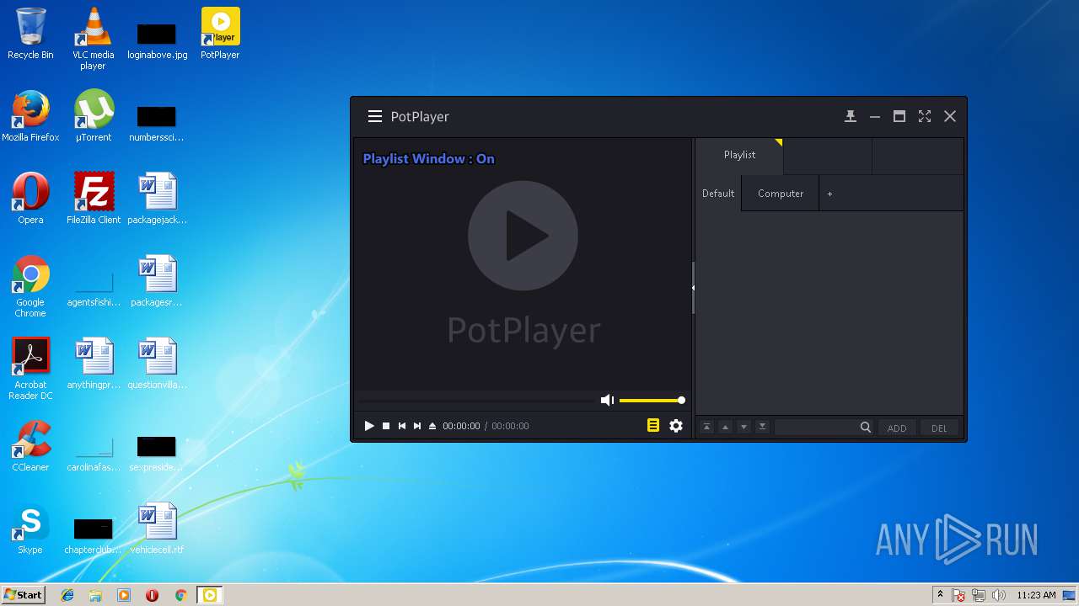Select the CCleaner desktop icon
Screen dimensions: 1079x606
(x=30, y=446)
